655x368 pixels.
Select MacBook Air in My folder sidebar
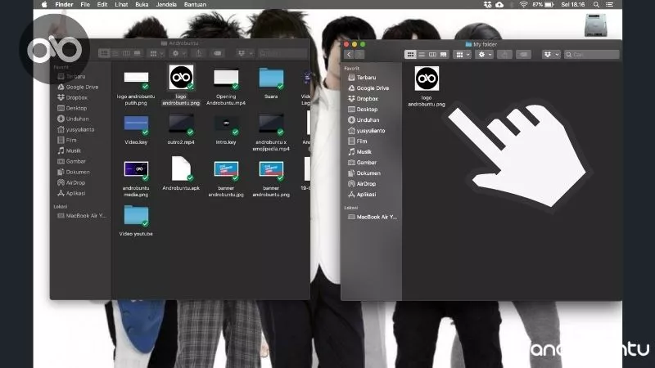[373, 217]
